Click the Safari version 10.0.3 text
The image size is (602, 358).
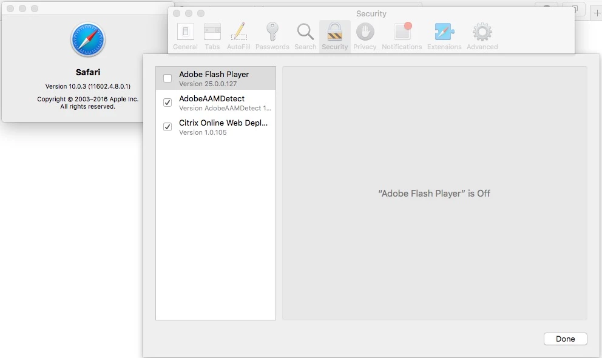coord(88,86)
